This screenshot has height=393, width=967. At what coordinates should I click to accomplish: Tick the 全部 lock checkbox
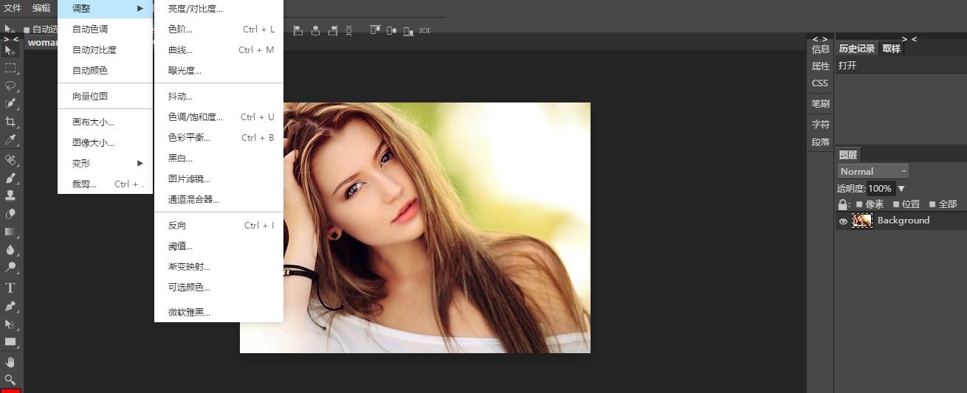pyautogui.click(x=932, y=204)
